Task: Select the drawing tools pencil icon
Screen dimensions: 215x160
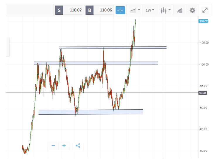Action: [x=180, y=11]
